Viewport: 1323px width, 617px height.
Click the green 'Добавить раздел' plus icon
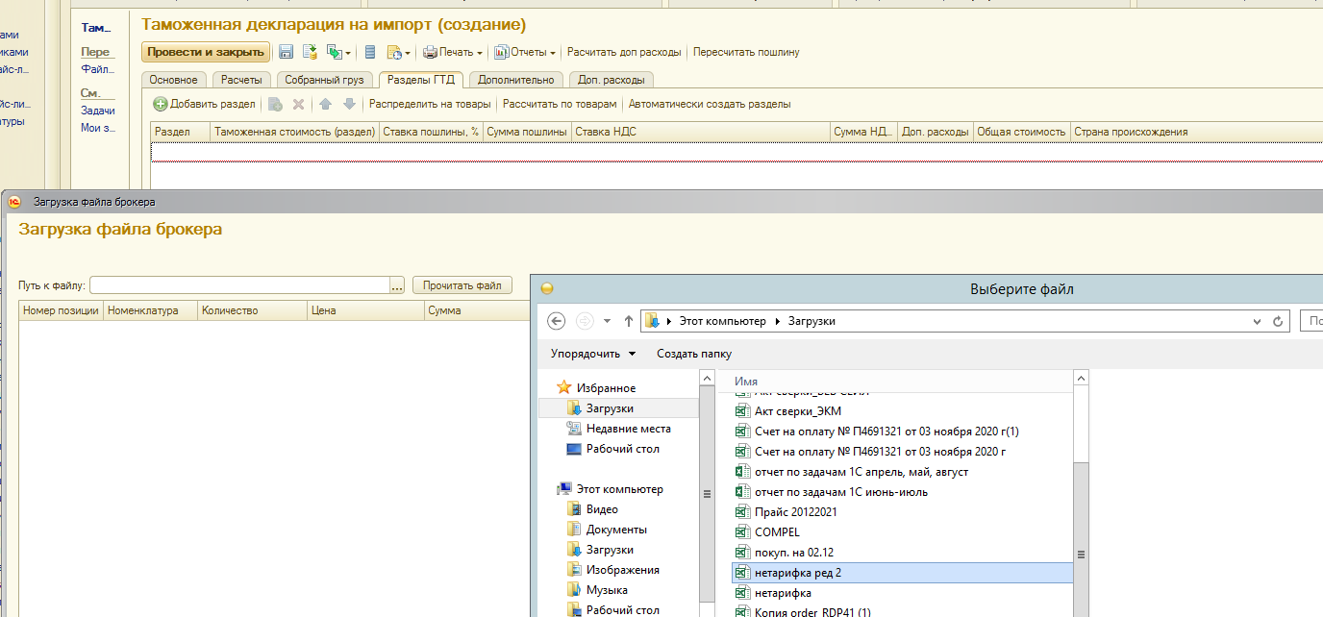tap(161, 104)
